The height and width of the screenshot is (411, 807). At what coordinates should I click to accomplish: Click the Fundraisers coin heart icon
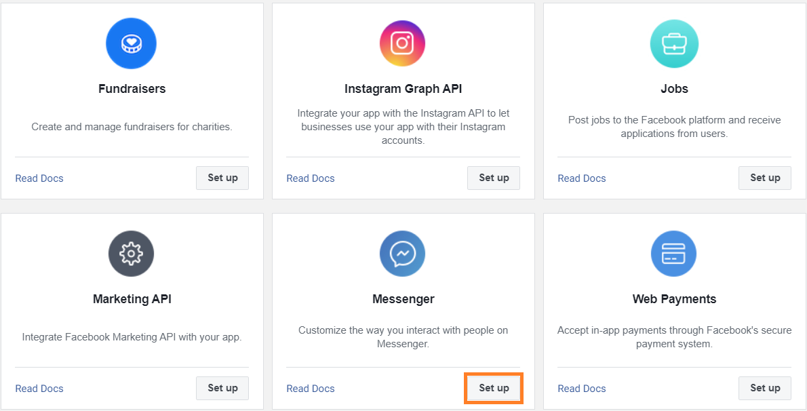click(132, 43)
